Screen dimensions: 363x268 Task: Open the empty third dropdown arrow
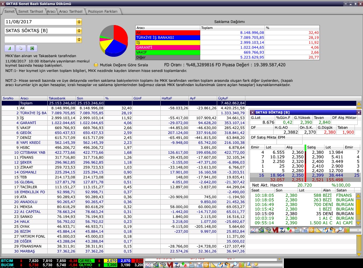[79, 39]
